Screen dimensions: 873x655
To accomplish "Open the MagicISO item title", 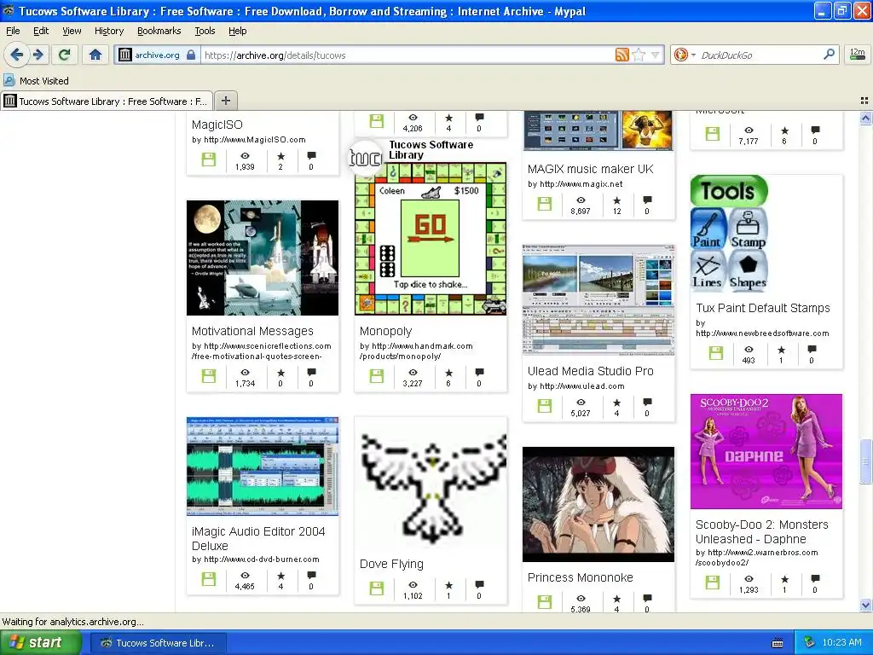I will click(217, 125).
